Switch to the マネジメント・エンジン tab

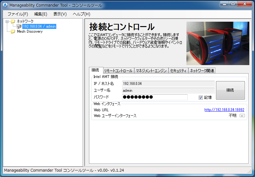point(151,71)
